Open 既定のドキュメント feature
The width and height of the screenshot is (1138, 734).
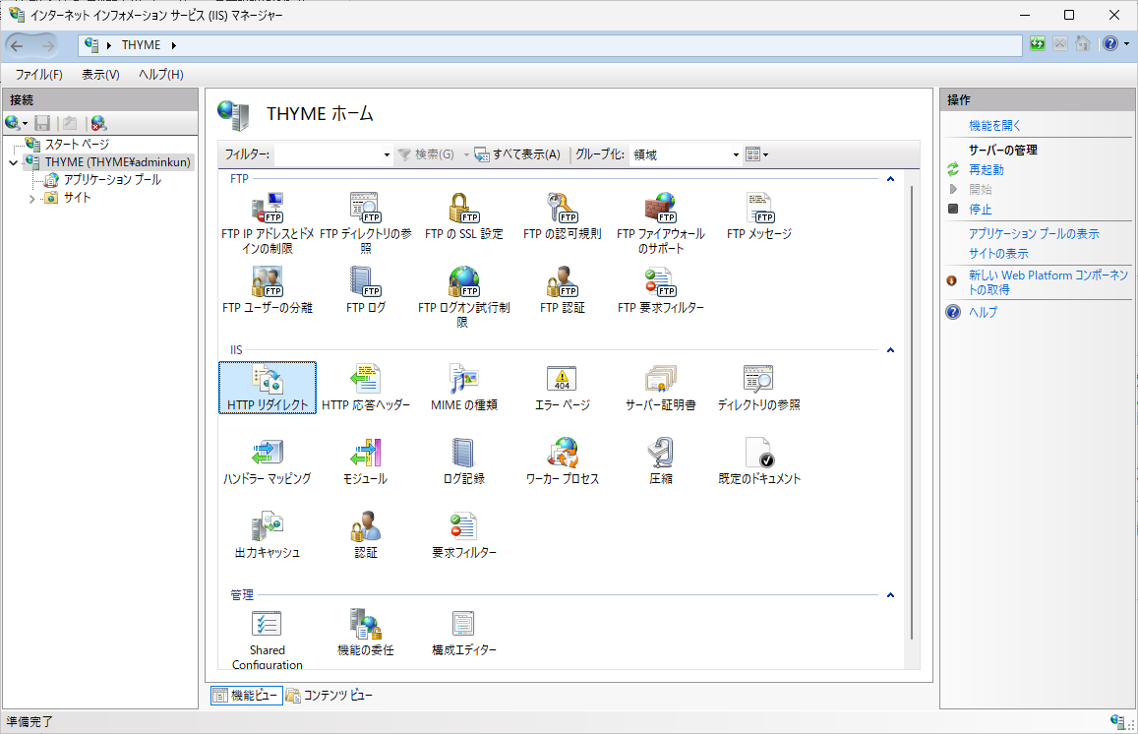[x=759, y=461]
